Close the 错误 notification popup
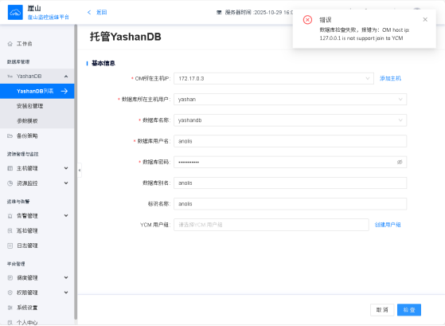 425,19
